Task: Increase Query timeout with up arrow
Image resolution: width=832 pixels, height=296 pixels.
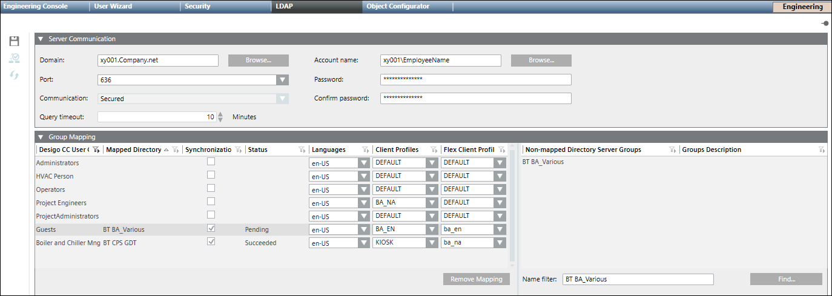Action: click(221, 114)
